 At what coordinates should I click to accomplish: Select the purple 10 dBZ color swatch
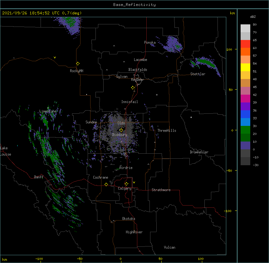[245, 146]
